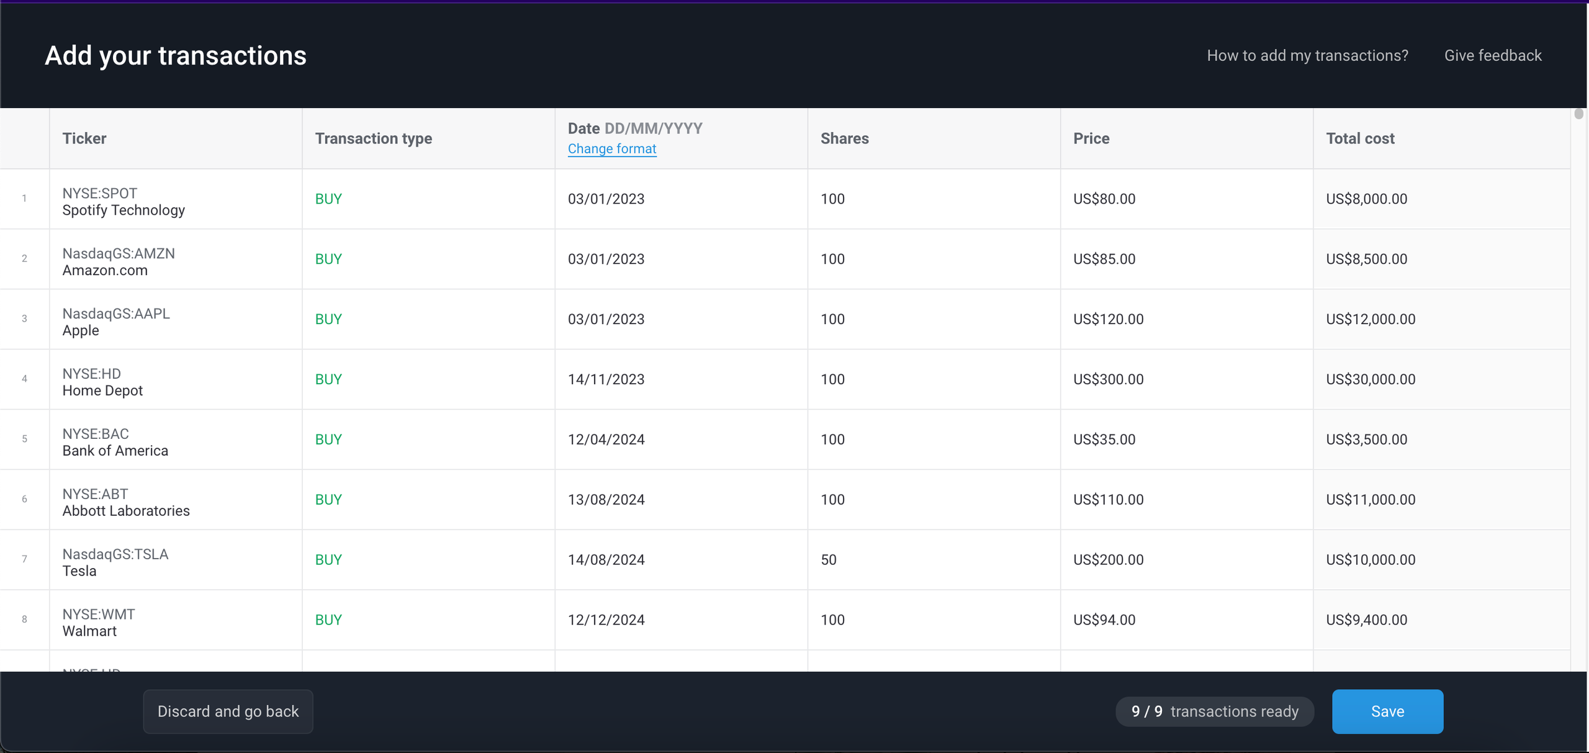Click row number 8 cell
Image resolution: width=1589 pixels, height=753 pixels.
point(24,620)
